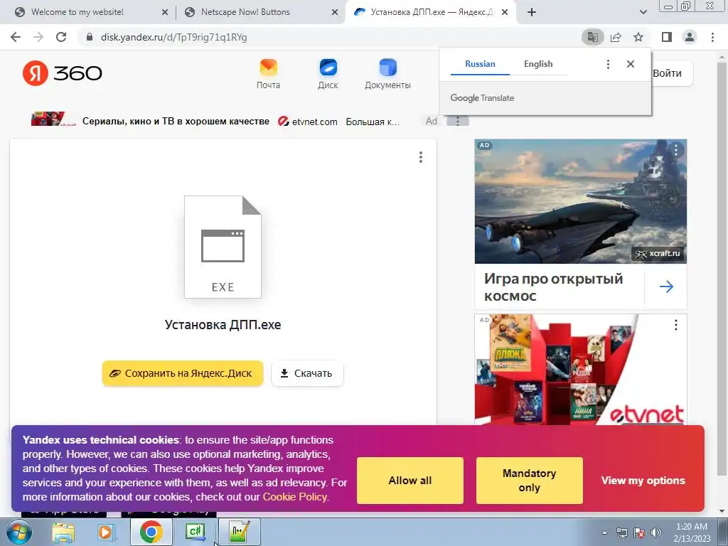Click 'Сохранить на Яндекс.Диск' button
Image resolution: width=728 pixels, height=546 pixels.
[183, 373]
